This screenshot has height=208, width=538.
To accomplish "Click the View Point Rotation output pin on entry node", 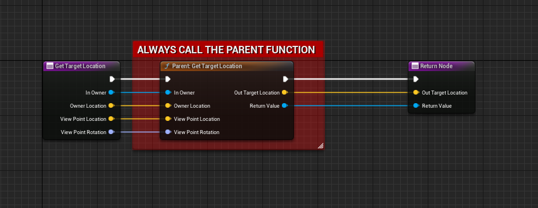I will click(111, 132).
